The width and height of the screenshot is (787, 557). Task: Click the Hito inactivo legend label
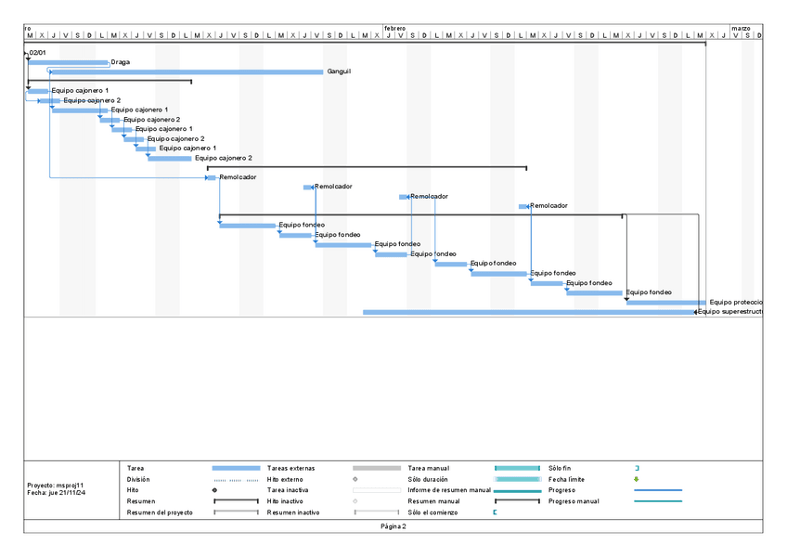(285, 501)
